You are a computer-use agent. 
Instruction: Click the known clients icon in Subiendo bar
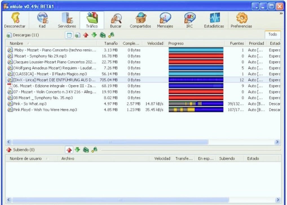coord(94,150)
